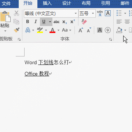Apply yellow text highlight color
132x132 pixels.
(x=40, y=30)
